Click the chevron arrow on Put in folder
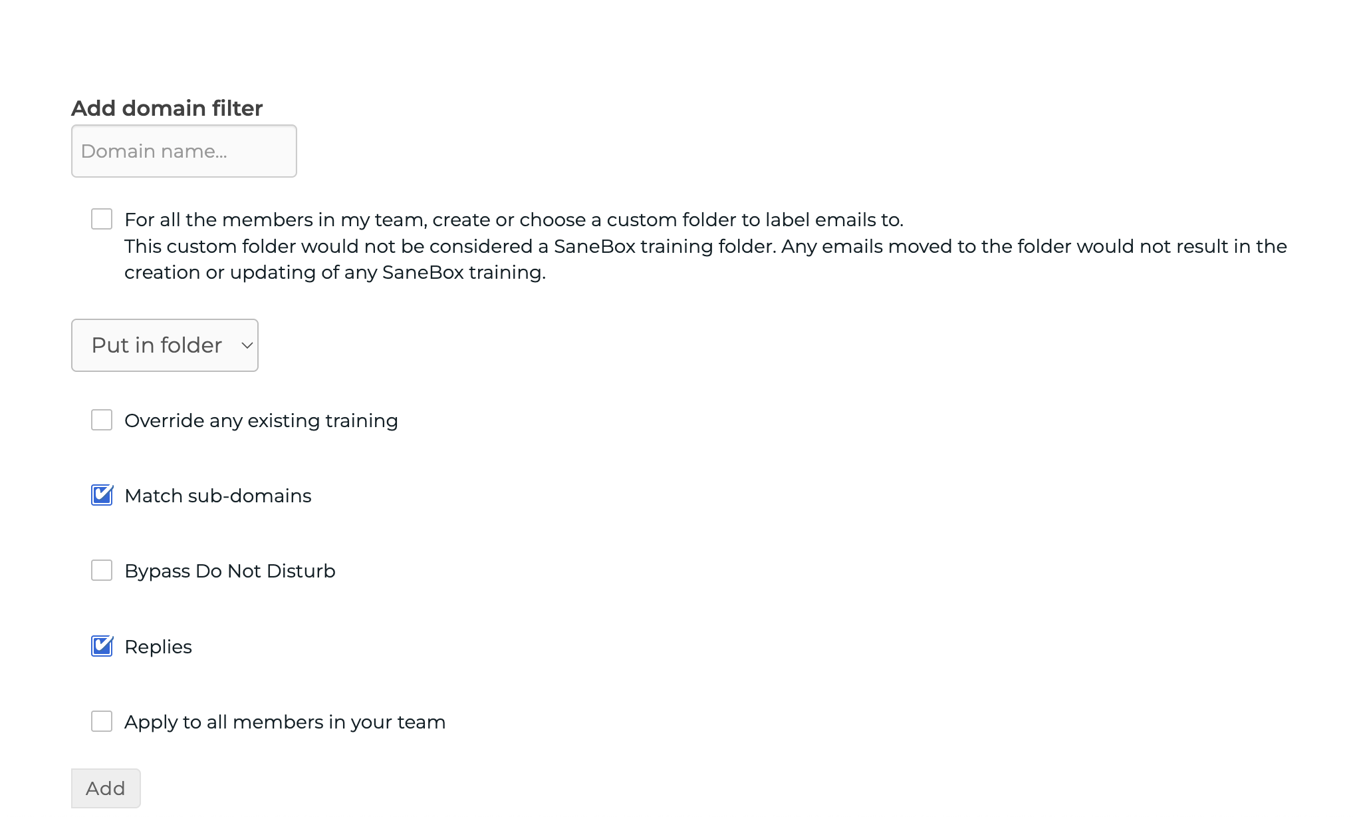 coord(247,345)
